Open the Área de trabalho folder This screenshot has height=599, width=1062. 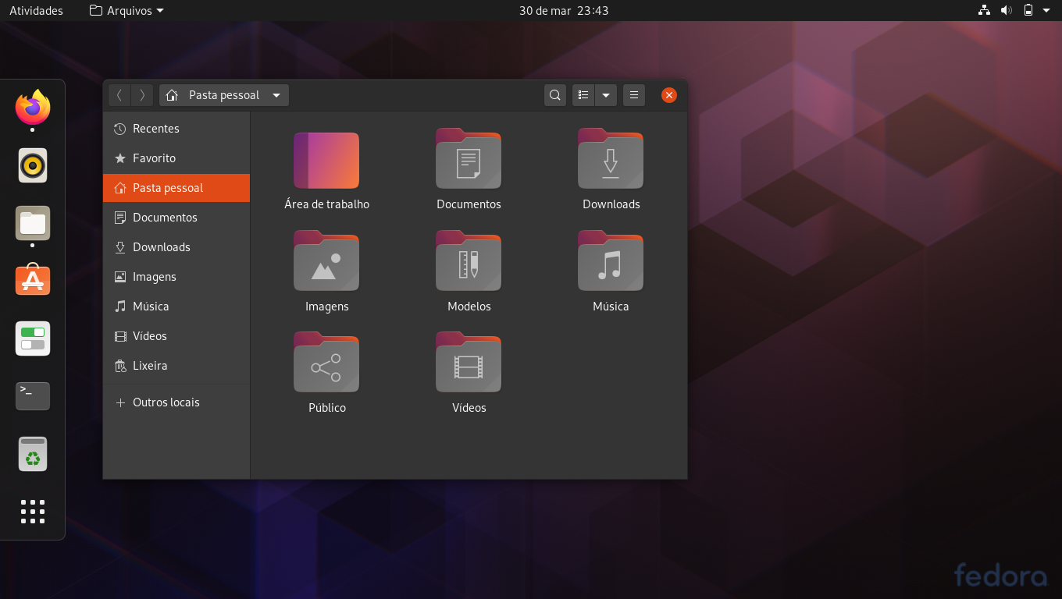pyautogui.click(x=326, y=161)
